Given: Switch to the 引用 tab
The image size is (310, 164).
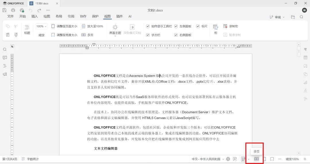Looking at the screenshot, I should 71,16.
